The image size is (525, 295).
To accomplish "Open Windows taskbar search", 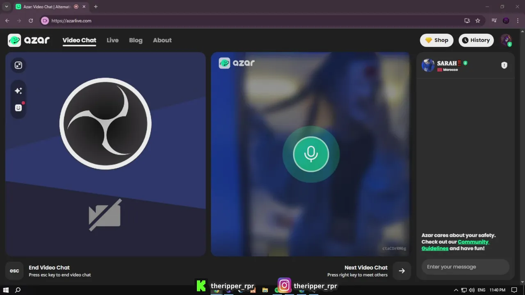I will [x=18, y=290].
